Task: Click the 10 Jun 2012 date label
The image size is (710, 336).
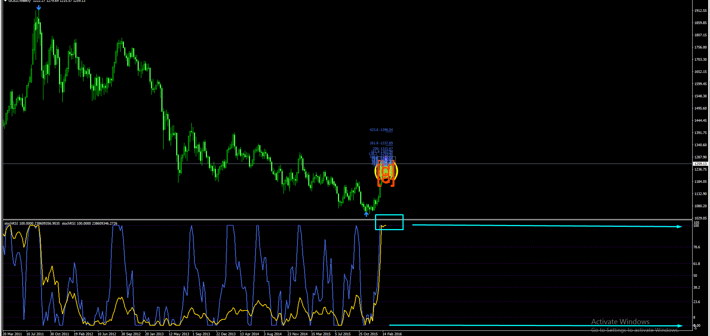Action: tap(107, 334)
